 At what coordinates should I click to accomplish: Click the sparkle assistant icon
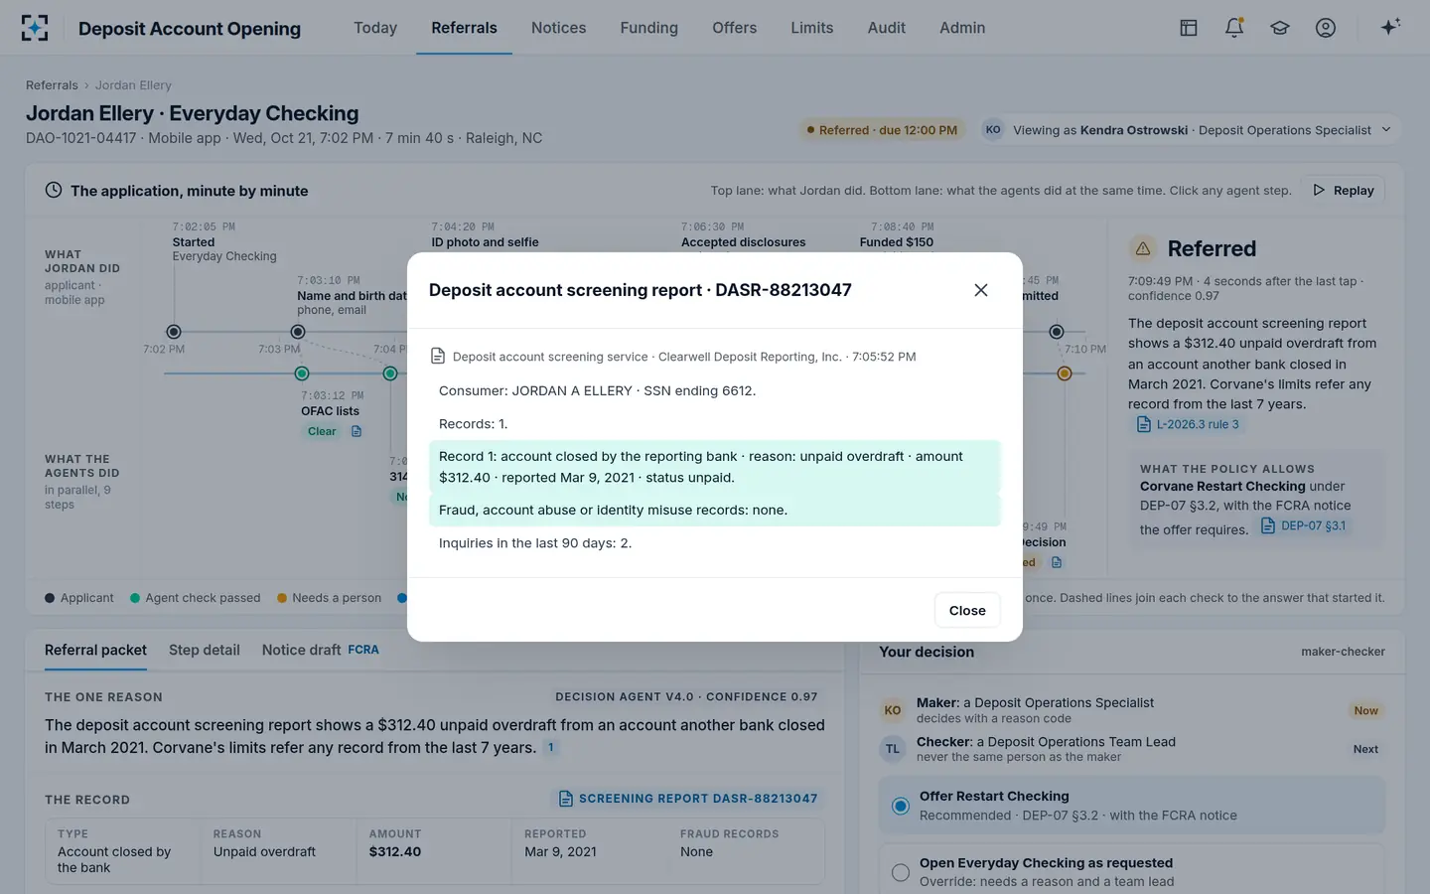[1390, 27]
